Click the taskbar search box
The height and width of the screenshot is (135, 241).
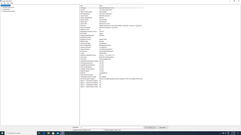pyautogui.click(x=21, y=133)
